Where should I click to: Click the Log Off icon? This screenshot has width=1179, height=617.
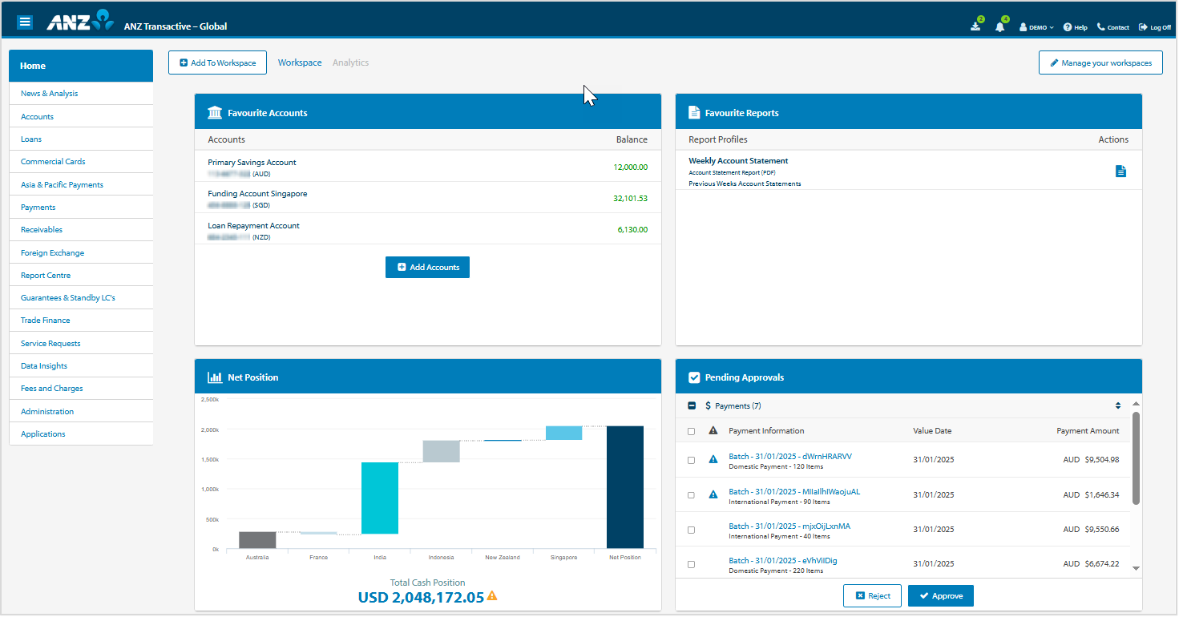pos(1143,27)
